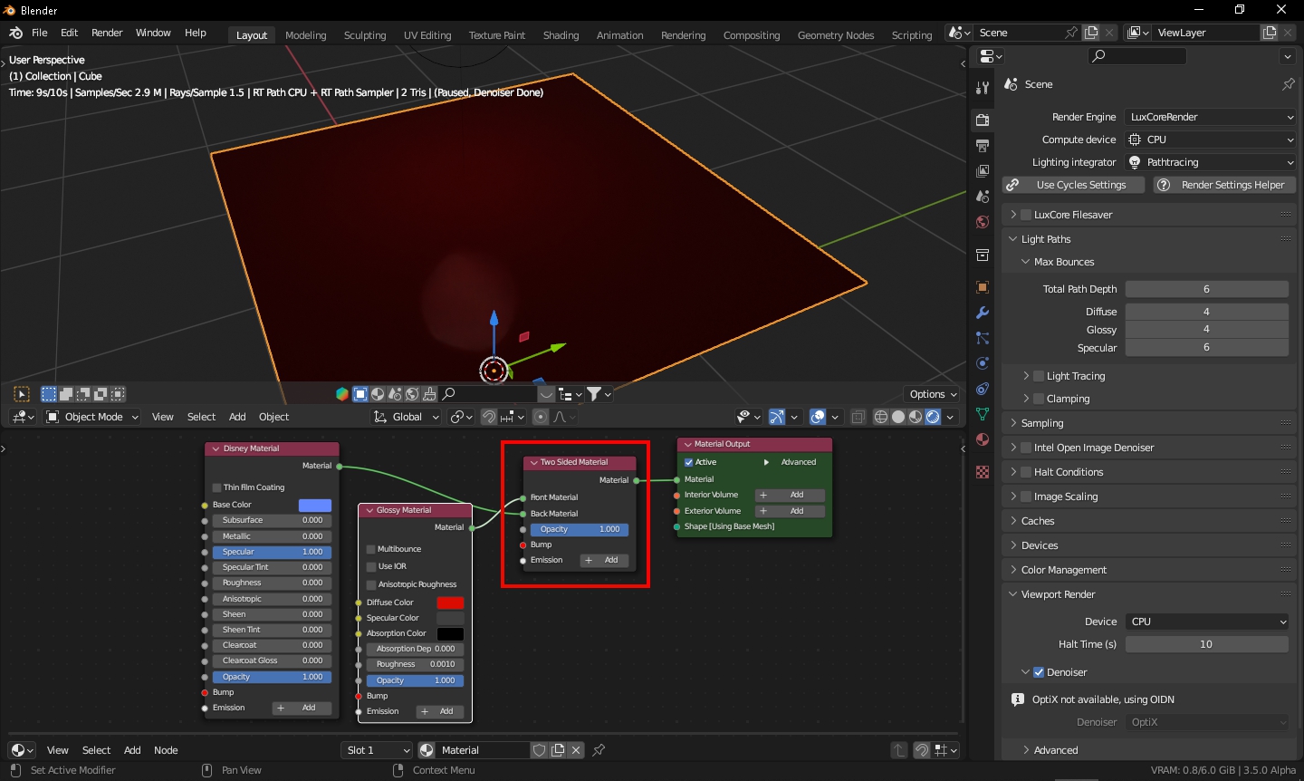The height and width of the screenshot is (781, 1304).
Task: Open the Modifier properties wrench icon
Action: (x=983, y=313)
